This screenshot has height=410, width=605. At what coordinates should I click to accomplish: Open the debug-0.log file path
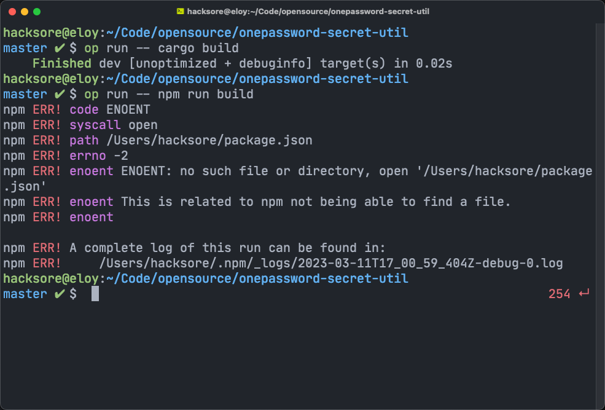pos(331,263)
